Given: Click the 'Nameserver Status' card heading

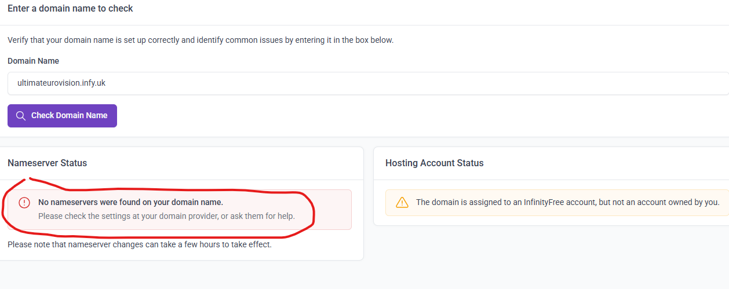Looking at the screenshot, I should (47, 163).
